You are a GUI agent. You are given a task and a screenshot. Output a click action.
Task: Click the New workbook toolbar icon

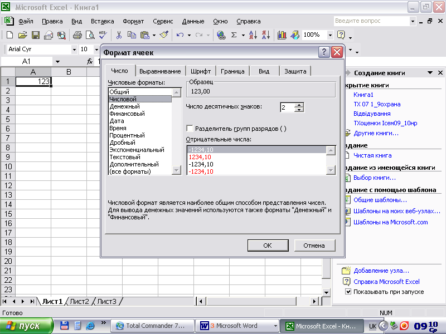pyautogui.click(x=9, y=35)
